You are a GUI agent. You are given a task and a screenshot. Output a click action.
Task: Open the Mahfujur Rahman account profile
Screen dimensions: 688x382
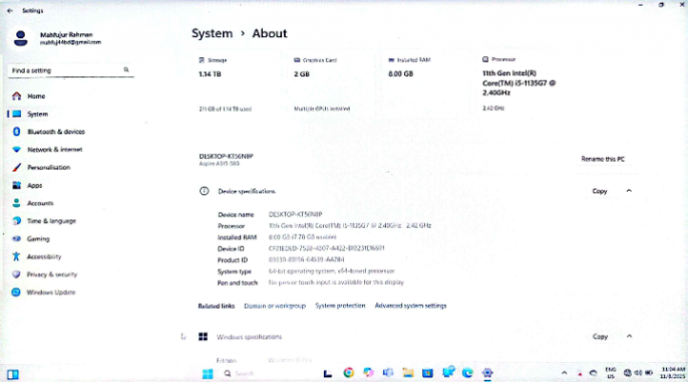pyautogui.click(x=57, y=38)
